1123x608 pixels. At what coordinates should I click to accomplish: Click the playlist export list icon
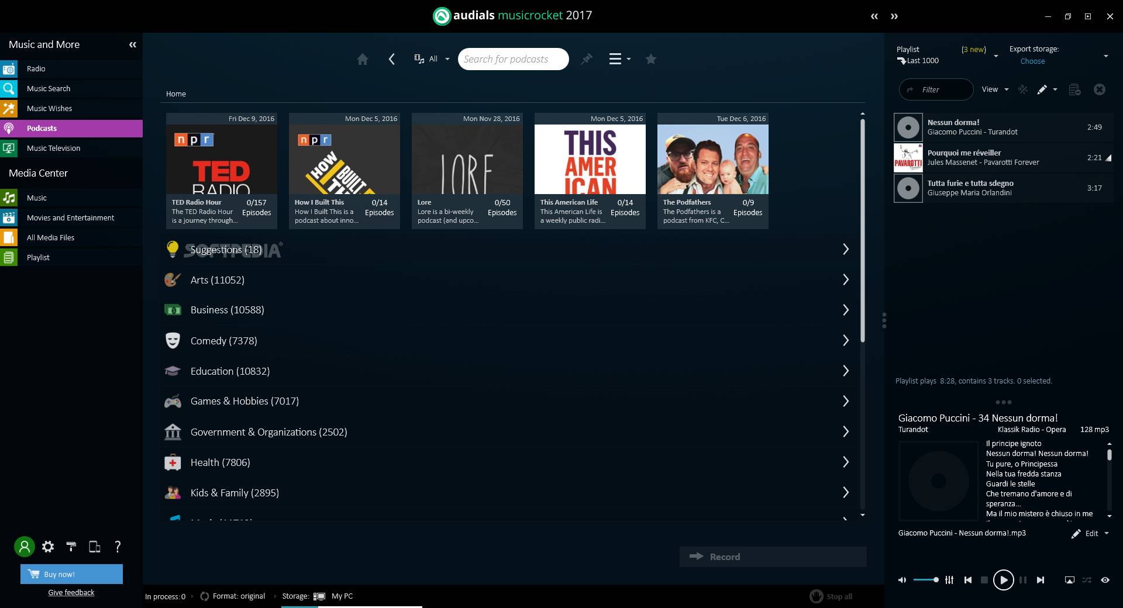[1074, 89]
